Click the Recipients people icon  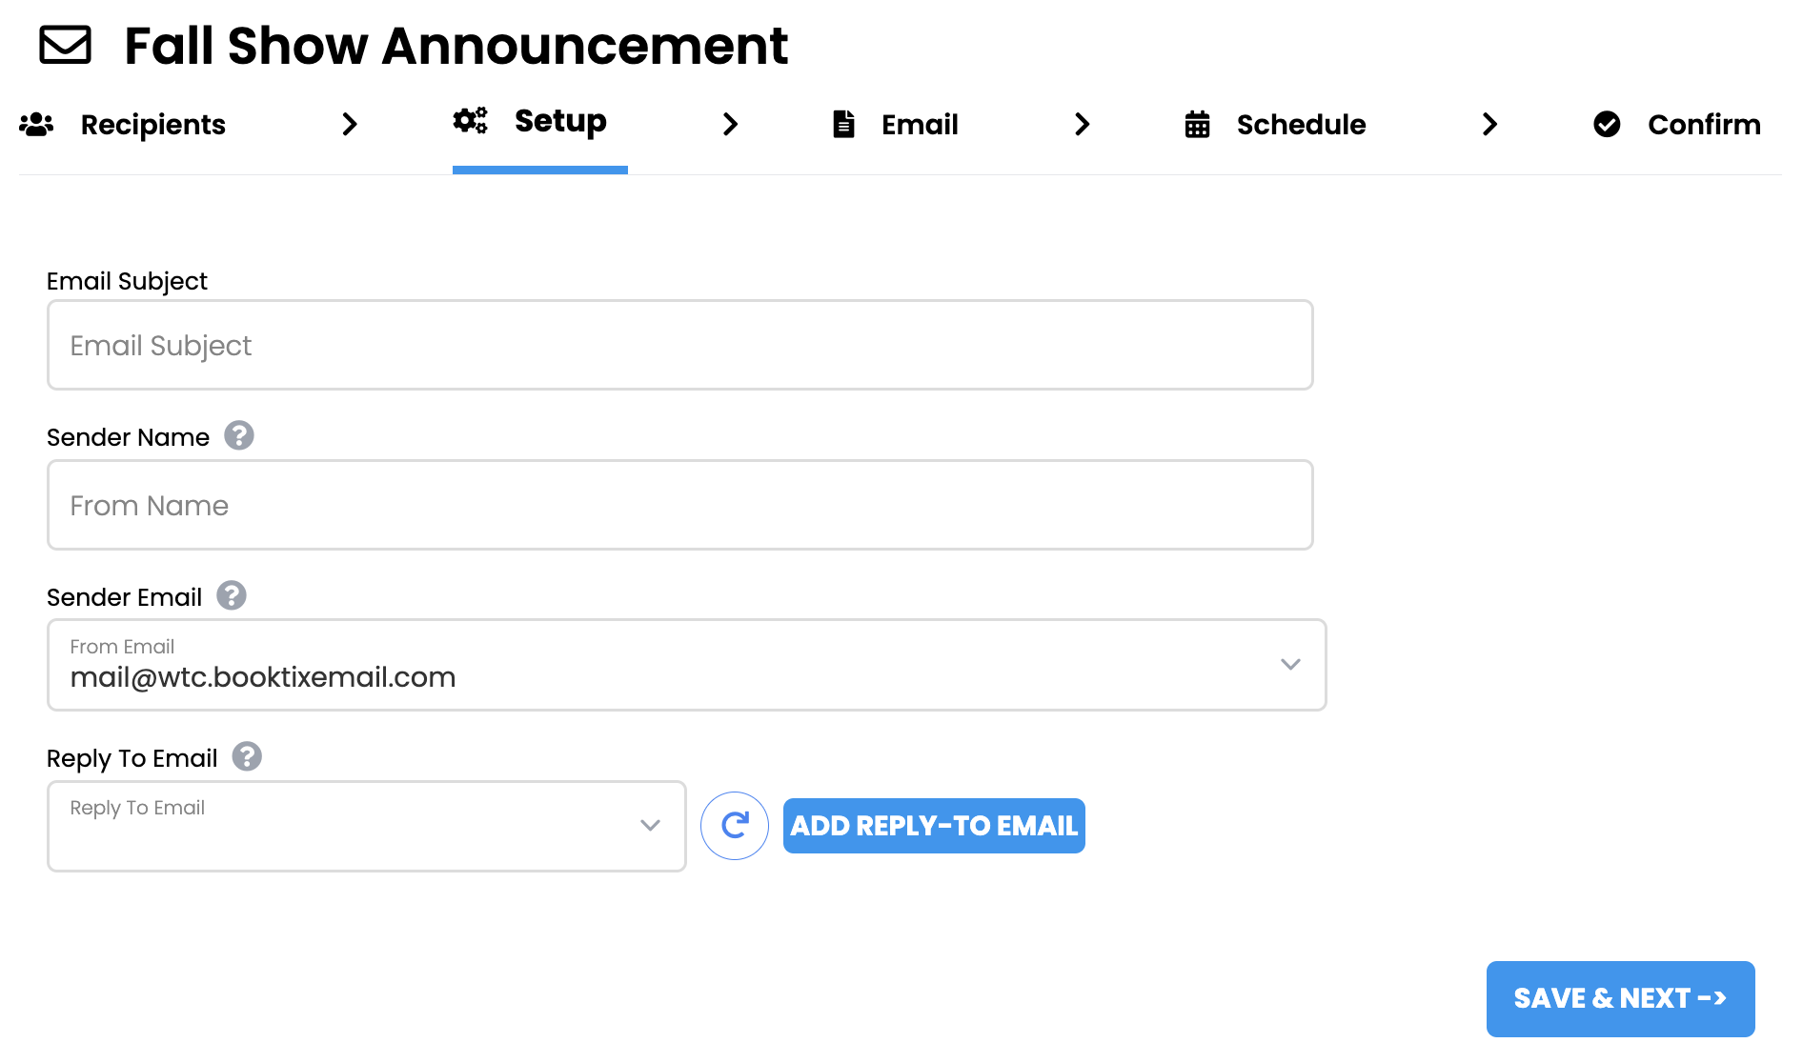tap(36, 125)
